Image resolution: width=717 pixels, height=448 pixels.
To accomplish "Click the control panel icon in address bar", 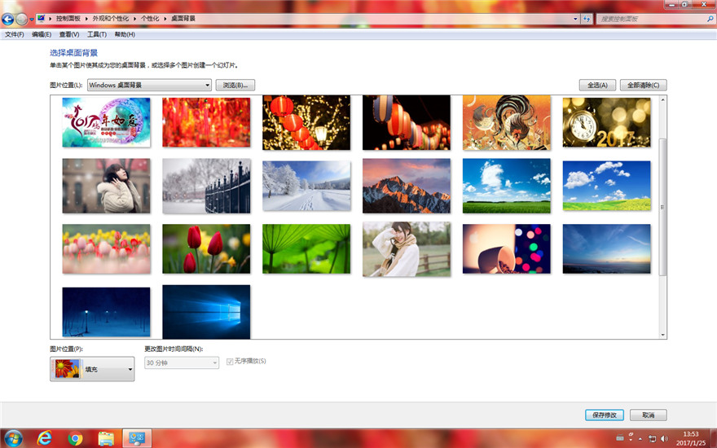I will coord(42,19).
